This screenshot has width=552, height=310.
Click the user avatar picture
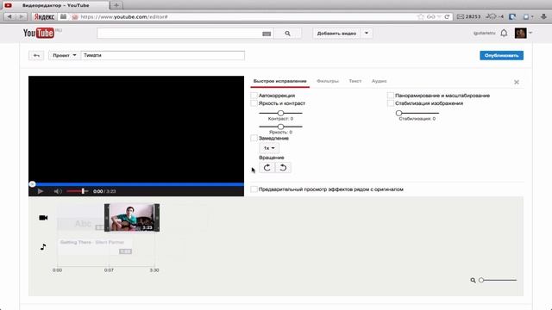coord(520,33)
